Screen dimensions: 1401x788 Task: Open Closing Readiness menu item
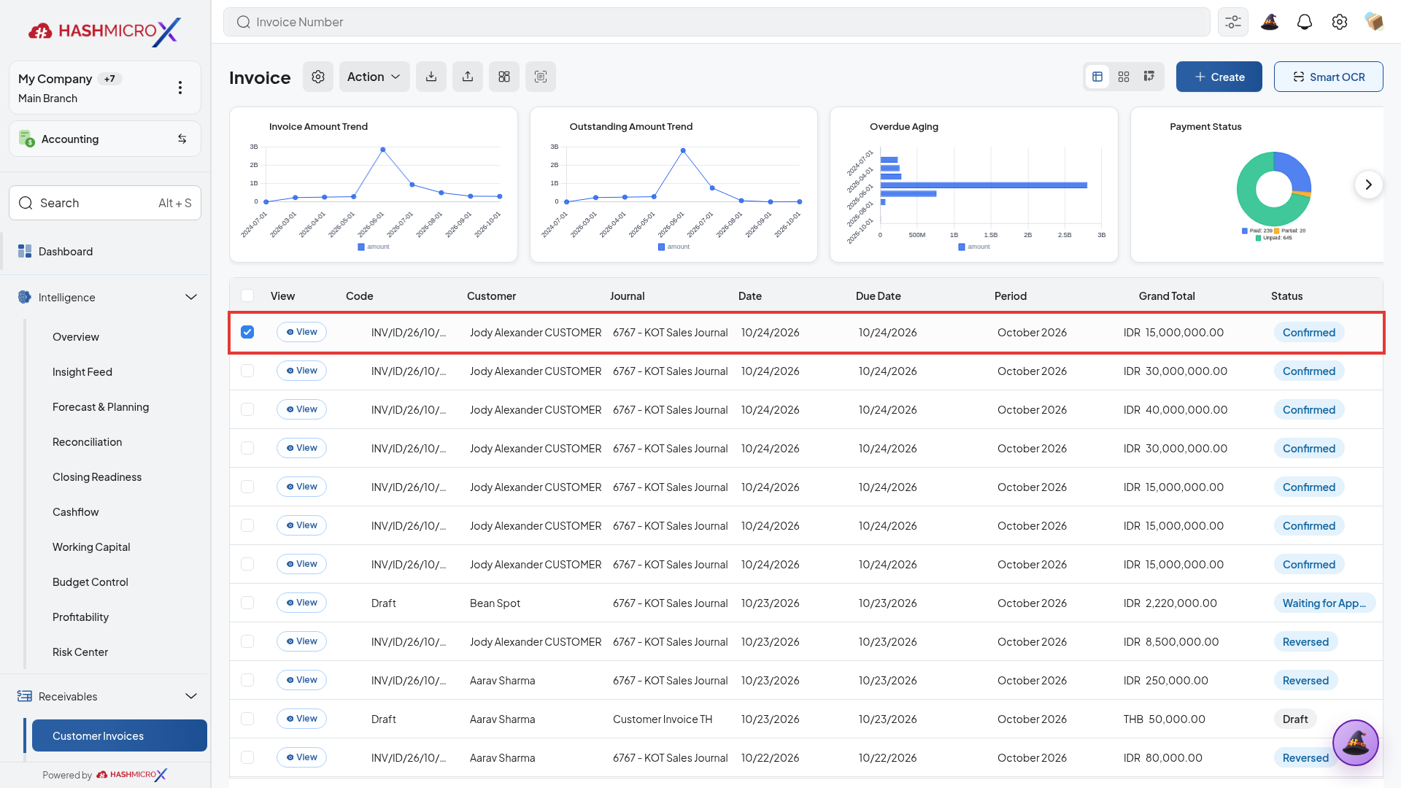(97, 476)
